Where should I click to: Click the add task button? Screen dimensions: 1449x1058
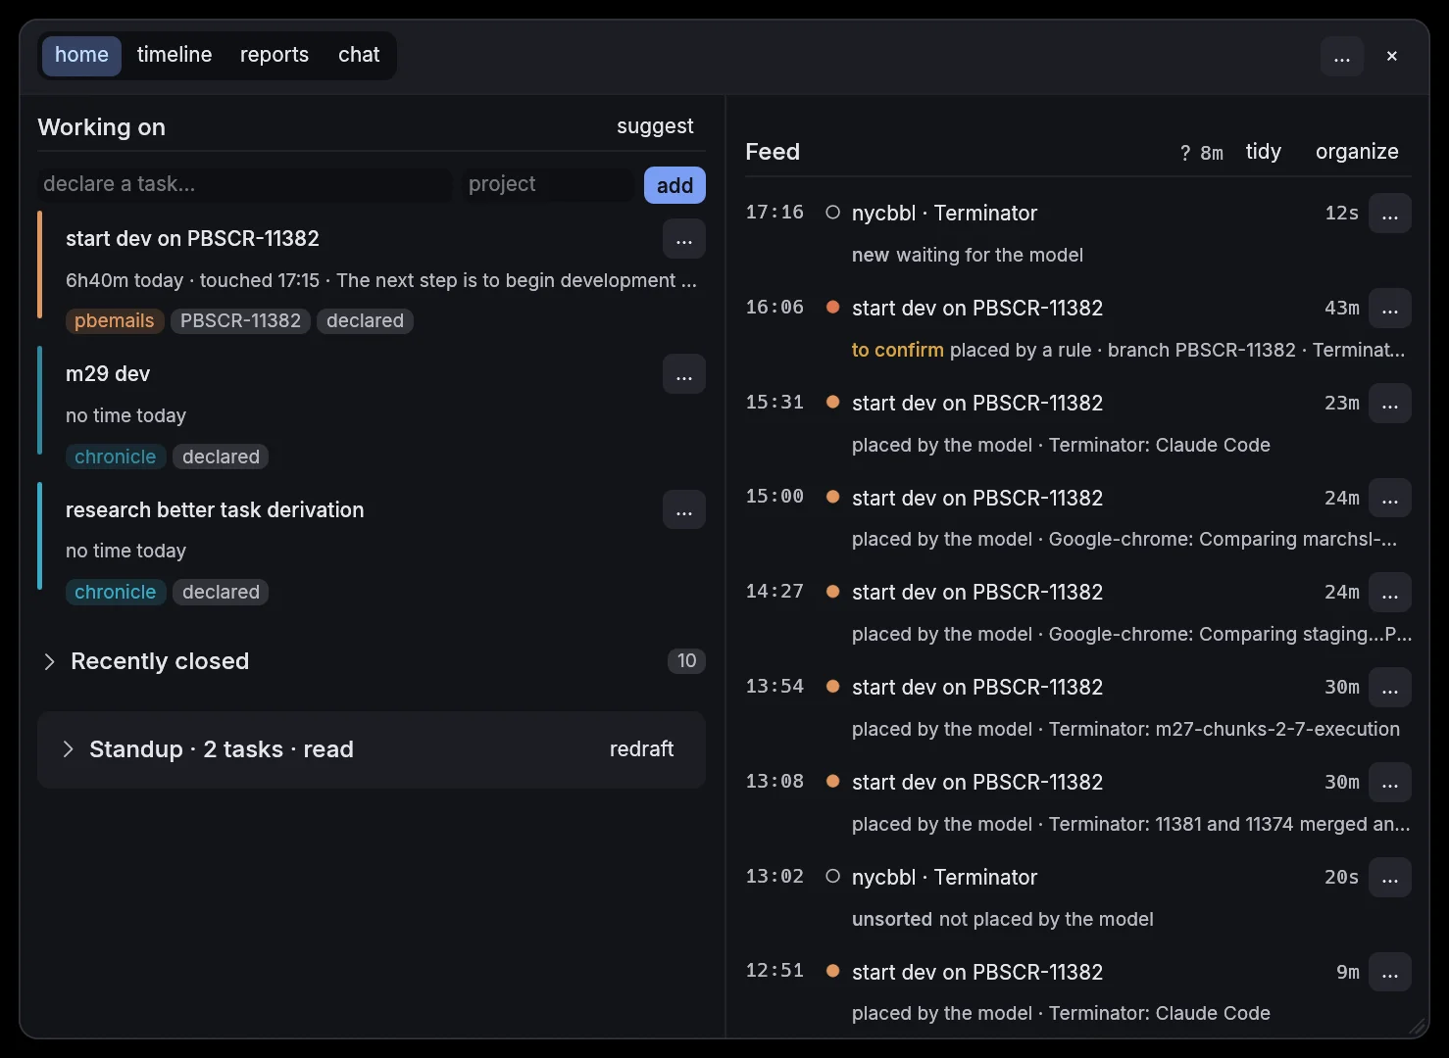(675, 185)
